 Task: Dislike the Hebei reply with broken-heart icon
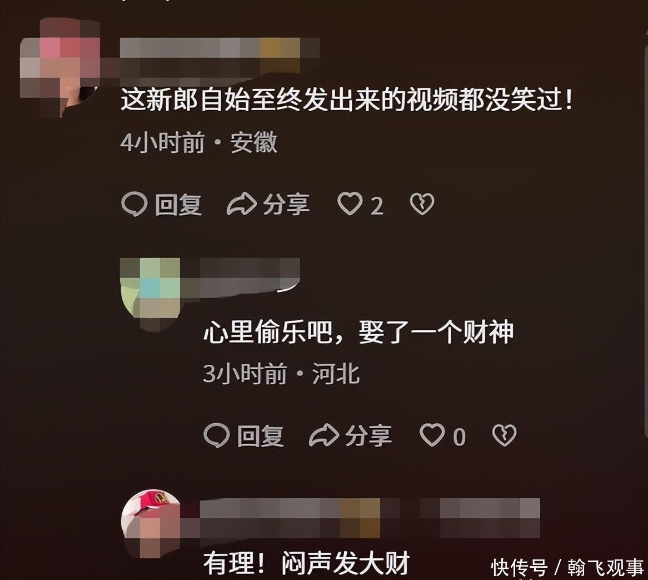[x=504, y=435]
